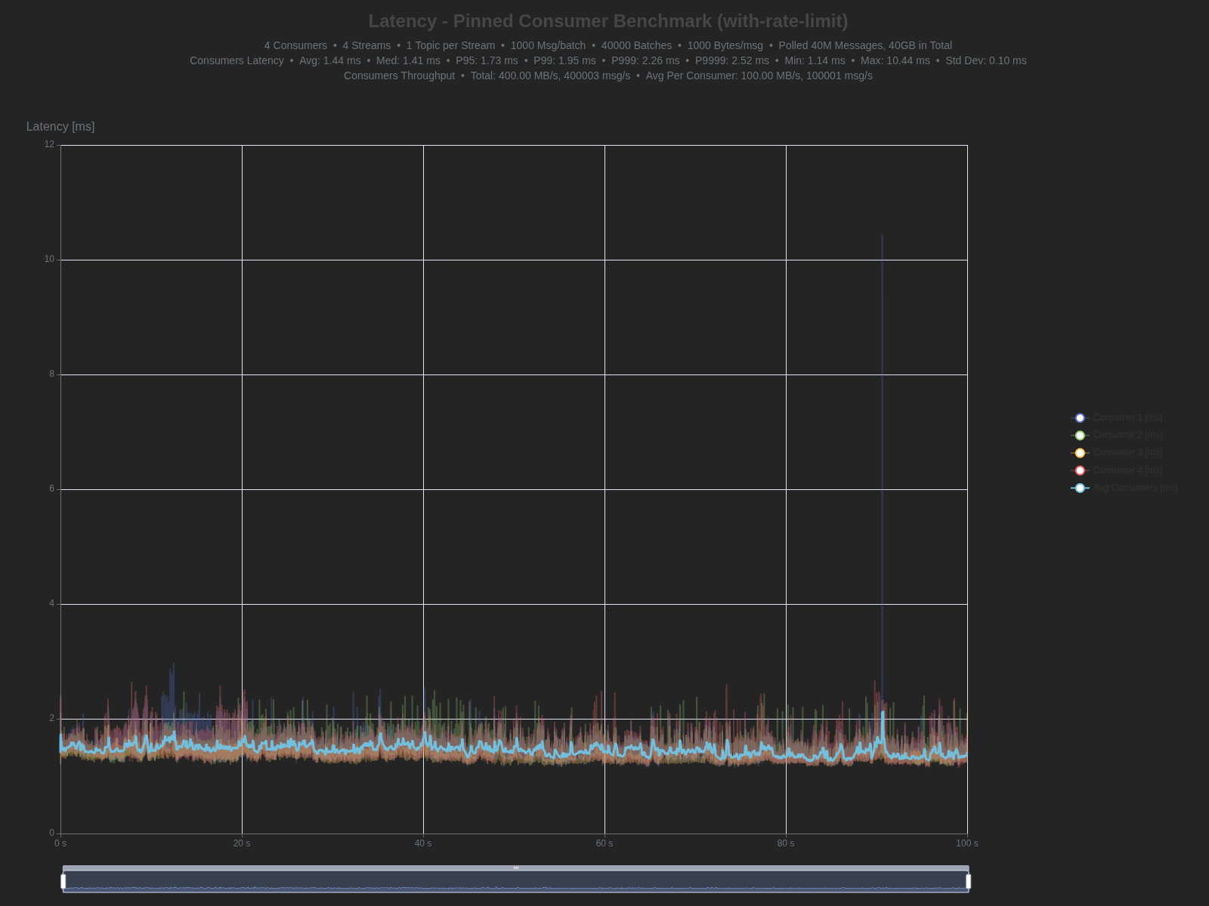
Task: Click the left handle of the zoom slider
Action: 63,881
